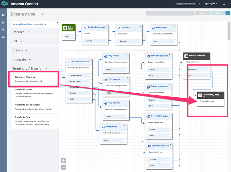The image size is (231, 172).
Task: Select Transfer to phone number in palette
Action: 35,107
